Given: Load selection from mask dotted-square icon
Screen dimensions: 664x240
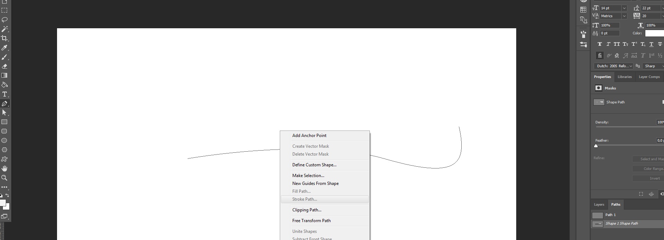Looking at the screenshot, I should pos(641,194).
